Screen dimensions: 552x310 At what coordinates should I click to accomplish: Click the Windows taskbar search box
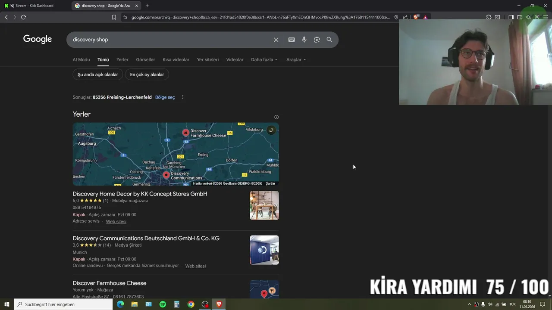[x=63, y=304]
